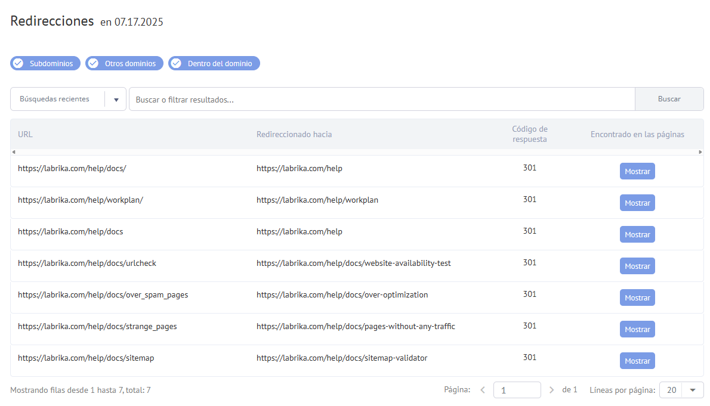Go to next page arrow
This screenshot has height=406, width=710.
[551, 390]
